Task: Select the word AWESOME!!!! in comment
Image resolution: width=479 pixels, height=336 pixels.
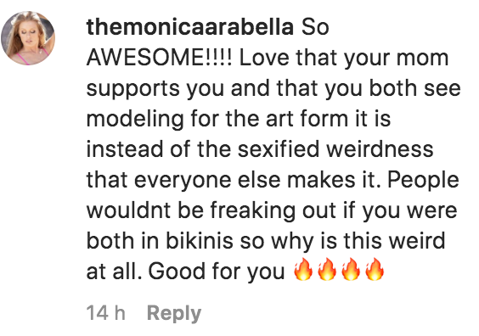Action: [x=160, y=58]
